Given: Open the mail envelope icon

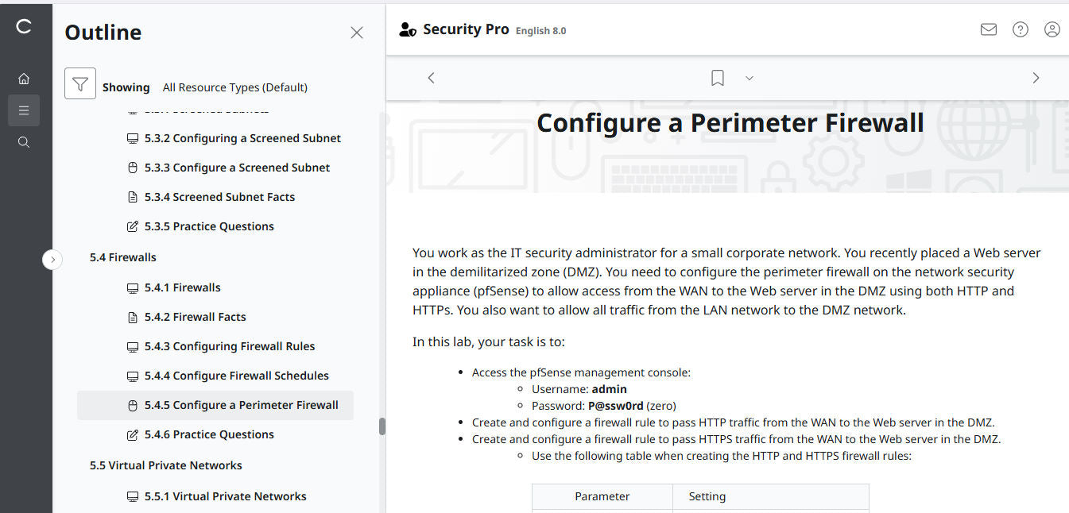Looking at the screenshot, I should [988, 29].
